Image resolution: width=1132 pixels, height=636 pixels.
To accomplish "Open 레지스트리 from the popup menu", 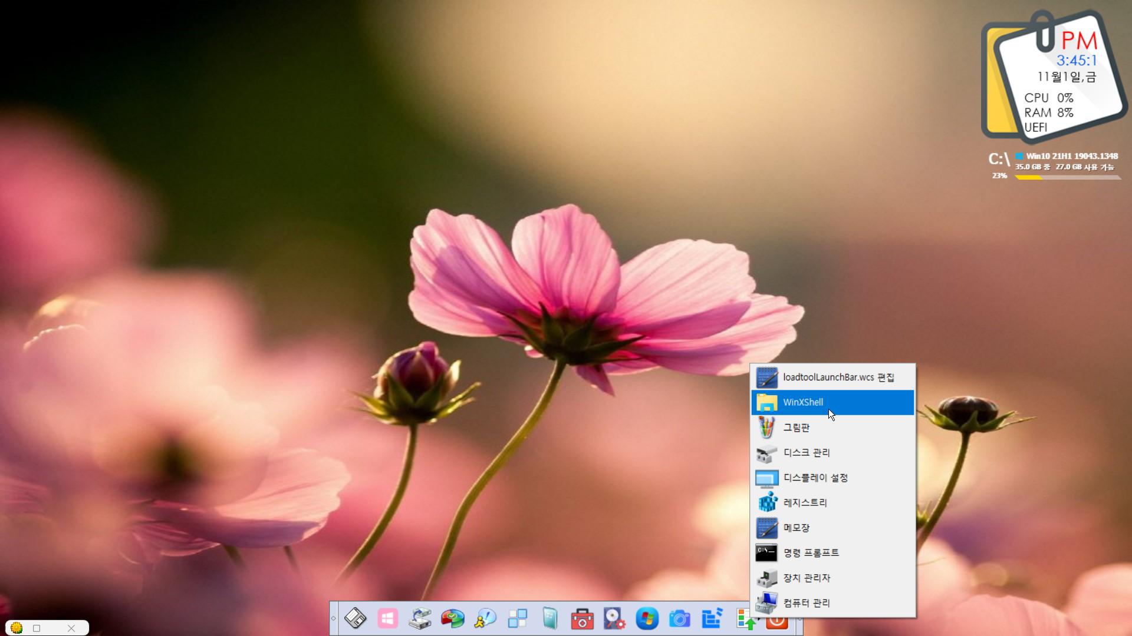I will coord(832,503).
